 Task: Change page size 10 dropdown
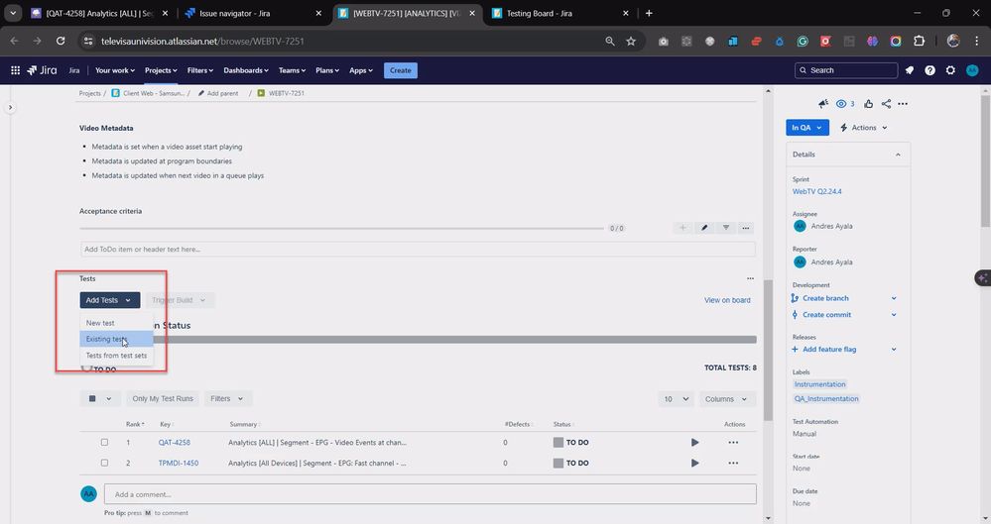pos(676,399)
